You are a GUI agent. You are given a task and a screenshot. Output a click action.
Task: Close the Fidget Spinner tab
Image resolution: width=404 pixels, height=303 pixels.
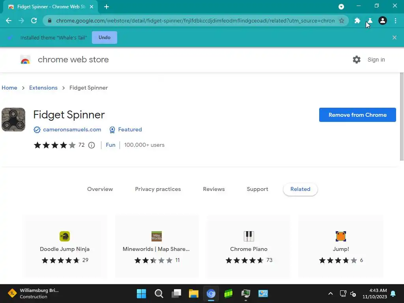click(x=92, y=7)
